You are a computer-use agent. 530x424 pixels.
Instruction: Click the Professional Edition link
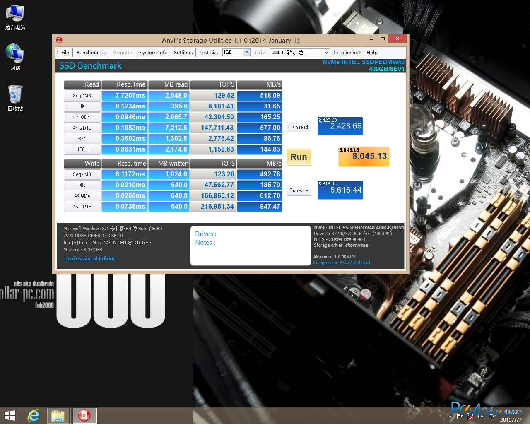90,259
